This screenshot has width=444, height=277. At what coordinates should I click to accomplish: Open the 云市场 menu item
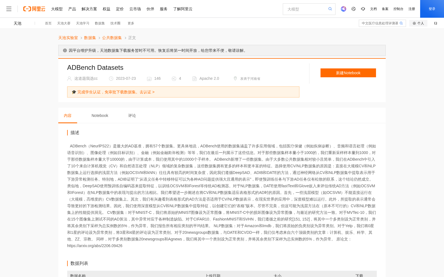coord(135,9)
